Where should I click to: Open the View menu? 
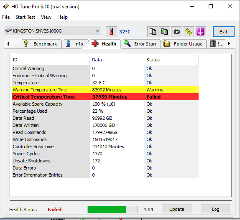click(x=46, y=17)
